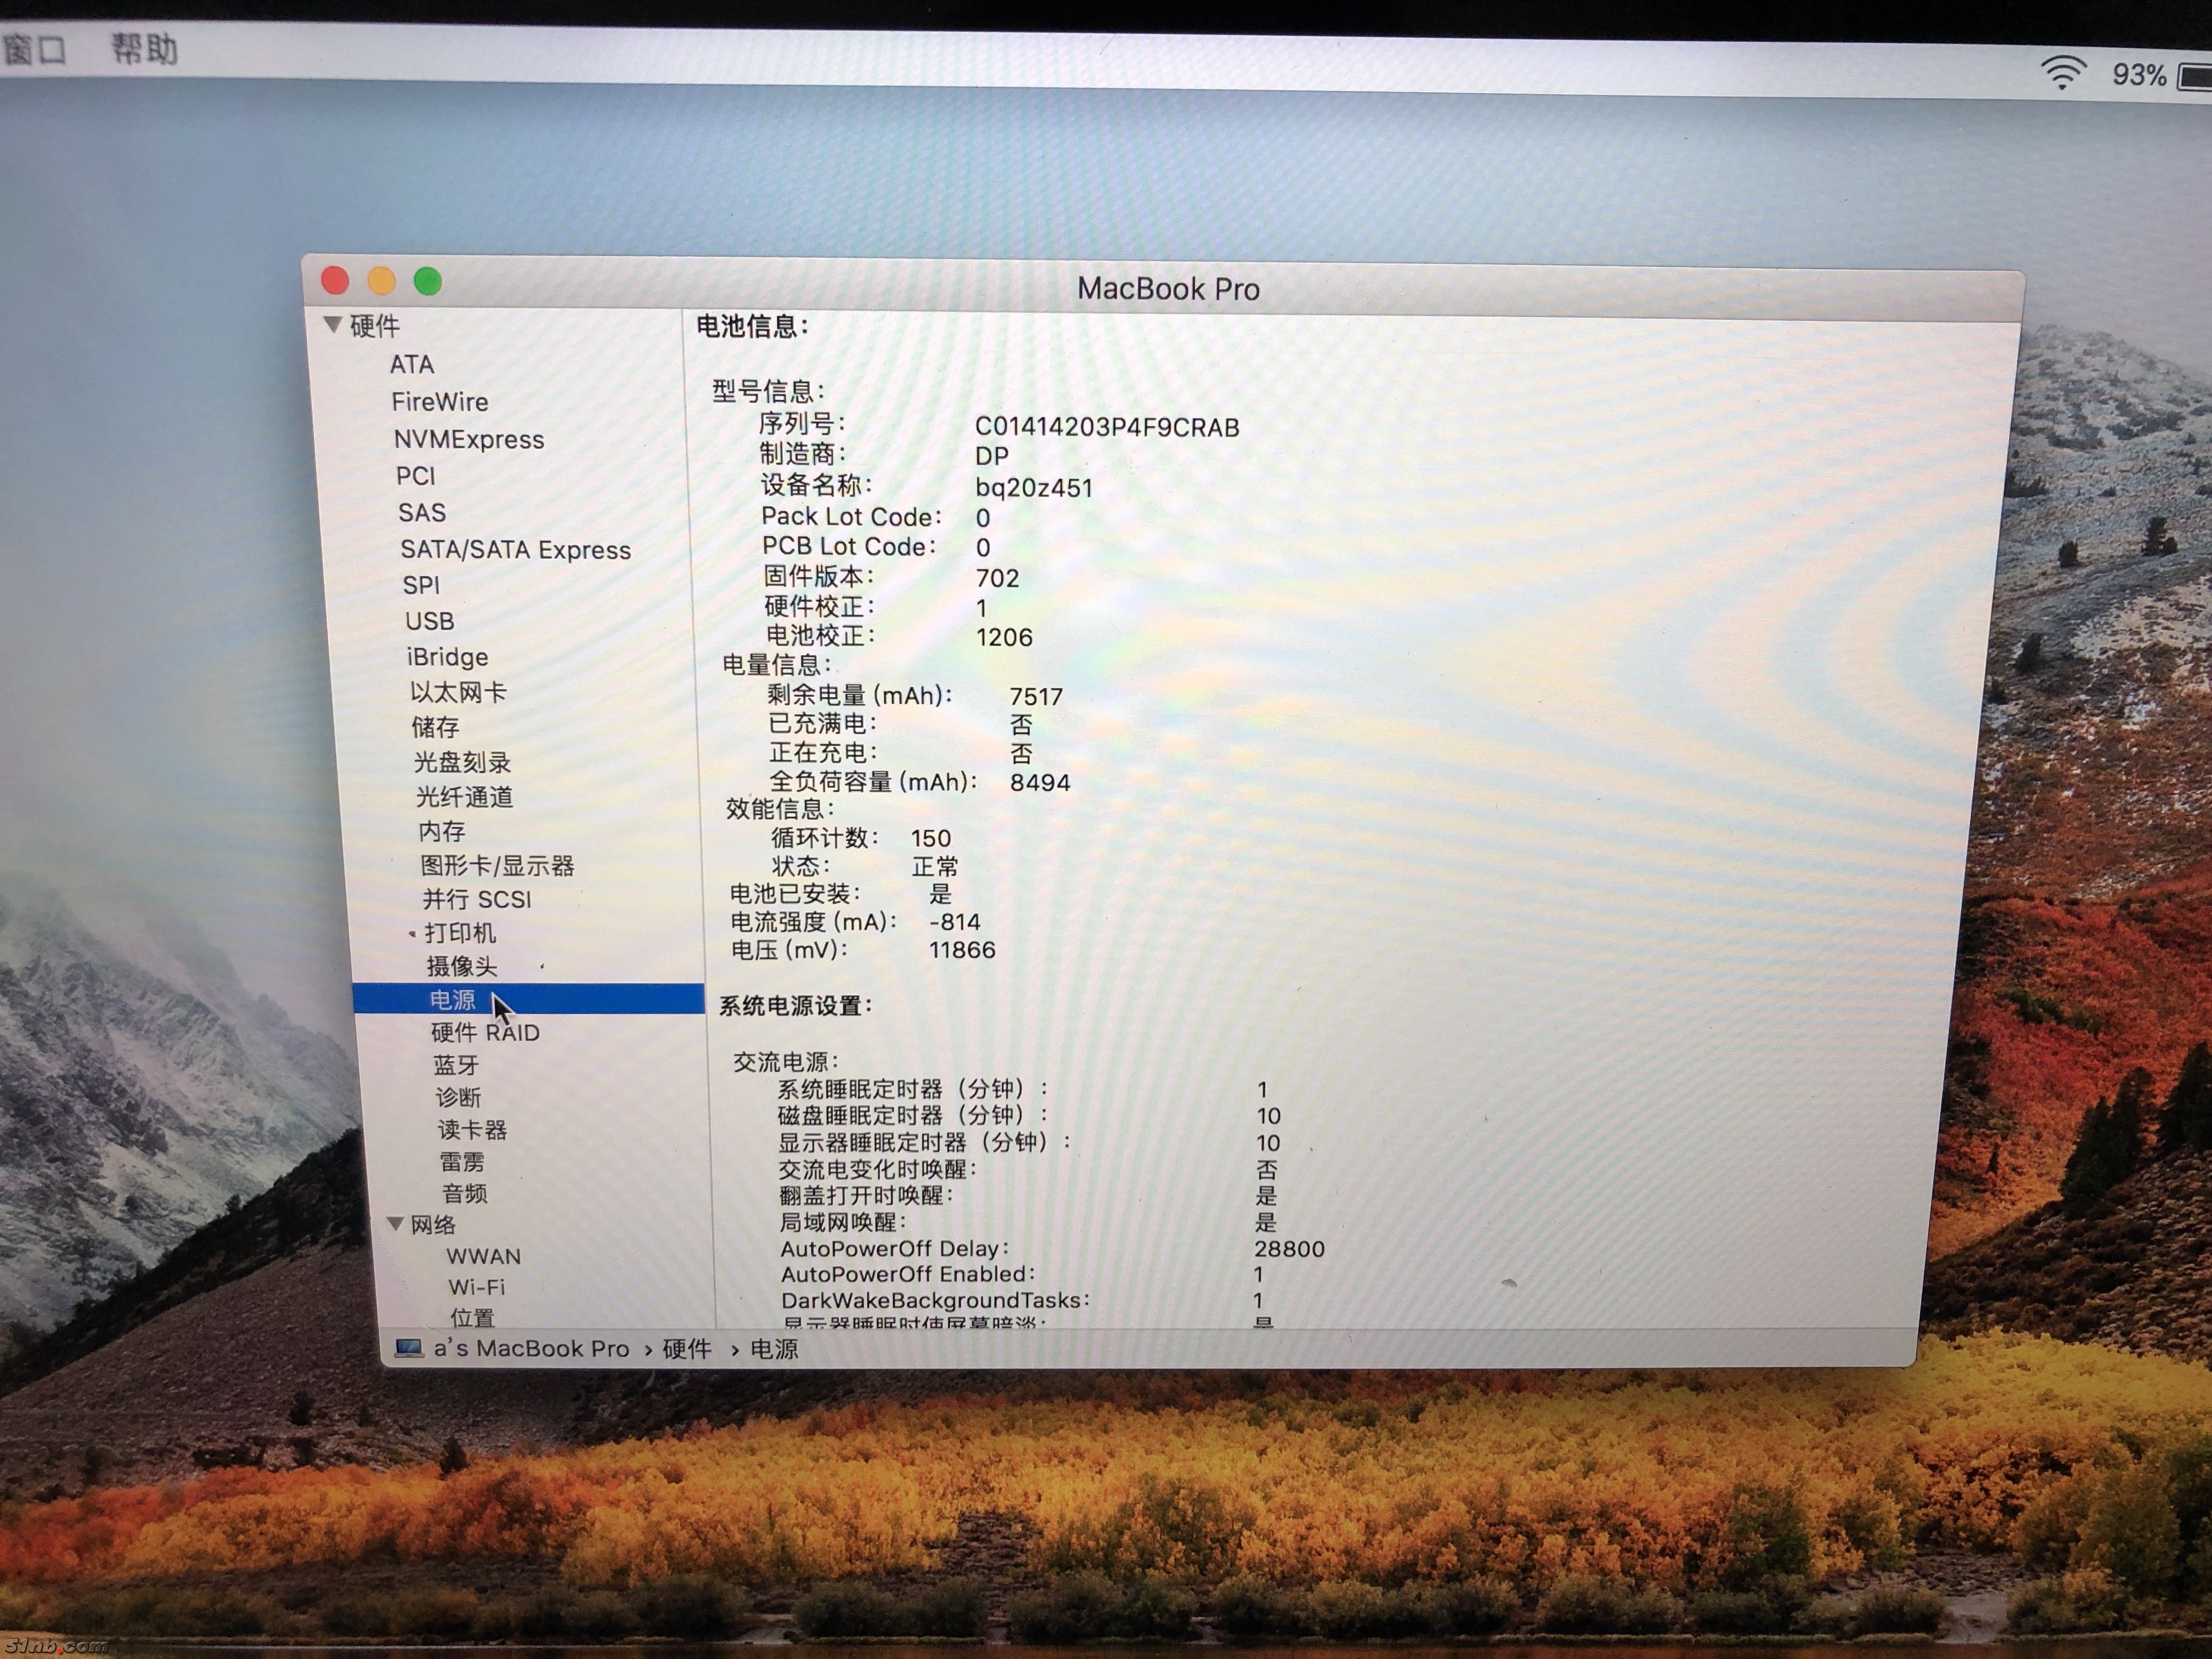
Task: Click the green zoom window button
Action: click(428, 282)
